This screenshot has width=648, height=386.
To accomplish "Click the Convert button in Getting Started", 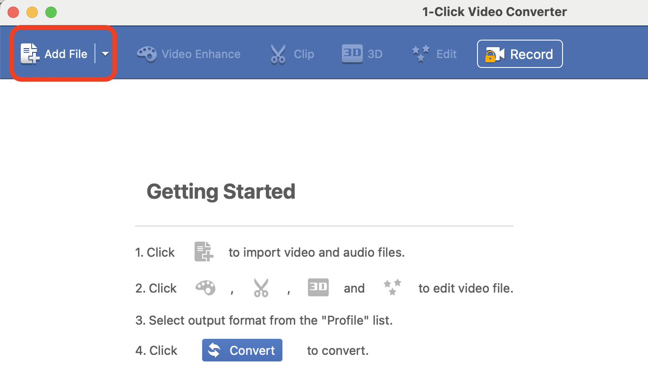I will [x=242, y=350].
